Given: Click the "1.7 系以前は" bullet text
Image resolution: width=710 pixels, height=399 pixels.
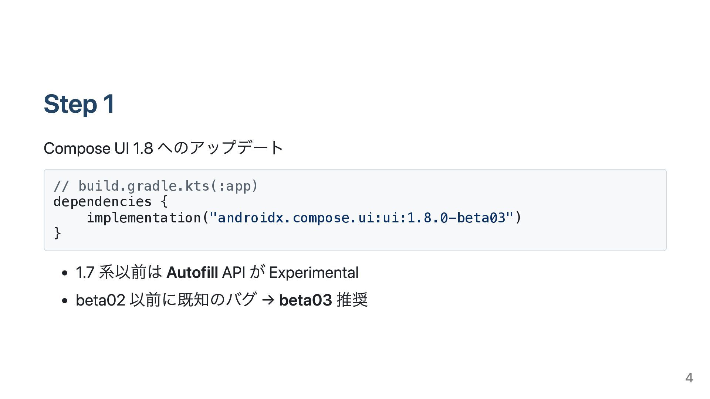Looking at the screenshot, I should coord(119,272).
